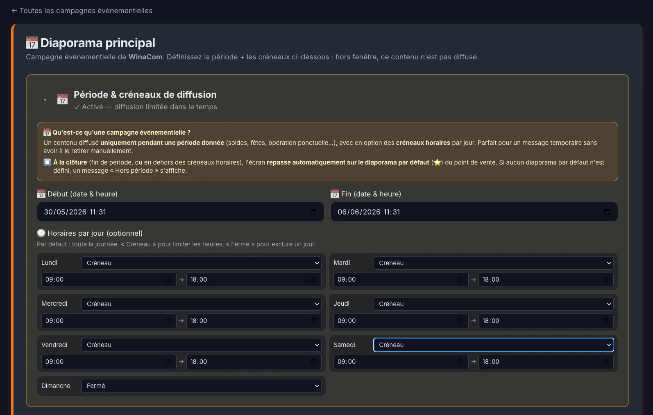653x415 pixels.
Task: Click Mercredi end time clock icon
Action: point(313,321)
